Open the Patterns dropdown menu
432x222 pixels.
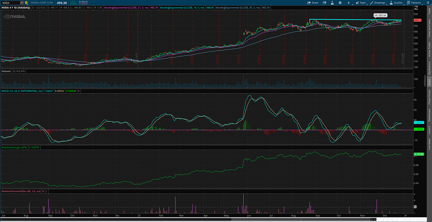[414, 2]
